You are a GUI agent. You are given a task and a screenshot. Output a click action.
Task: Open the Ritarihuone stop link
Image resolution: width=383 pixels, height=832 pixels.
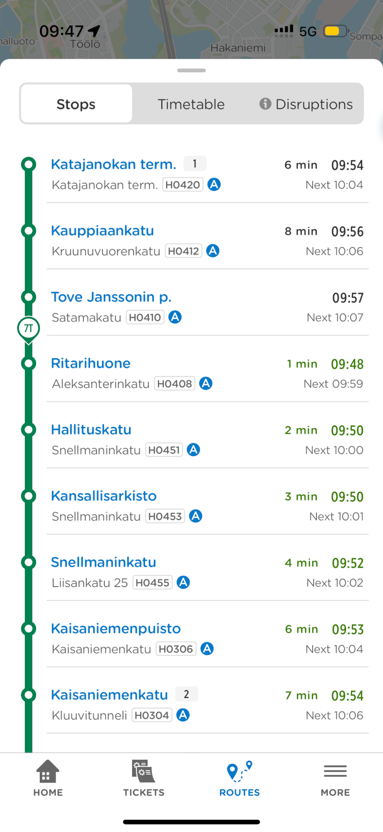click(x=91, y=364)
